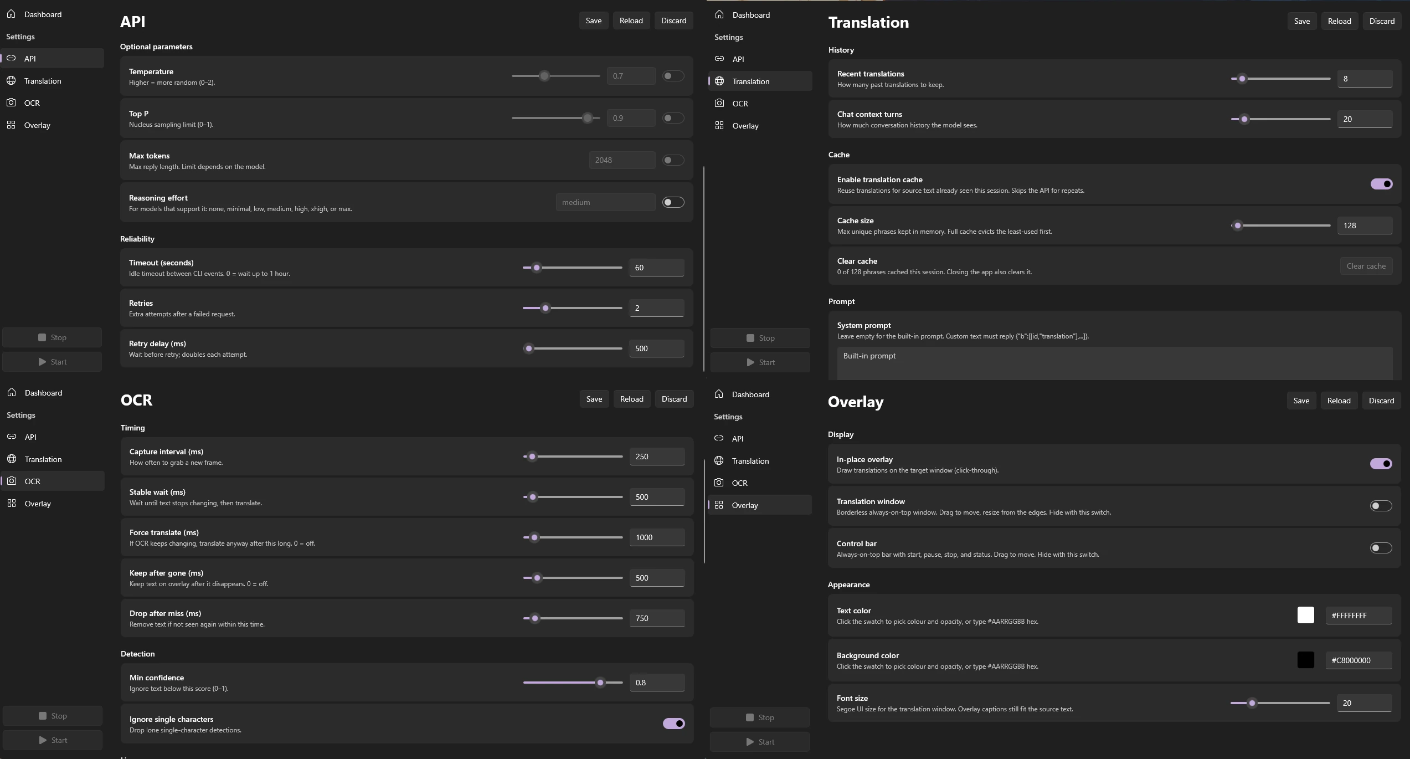Click the Clear cache button

click(x=1366, y=266)
